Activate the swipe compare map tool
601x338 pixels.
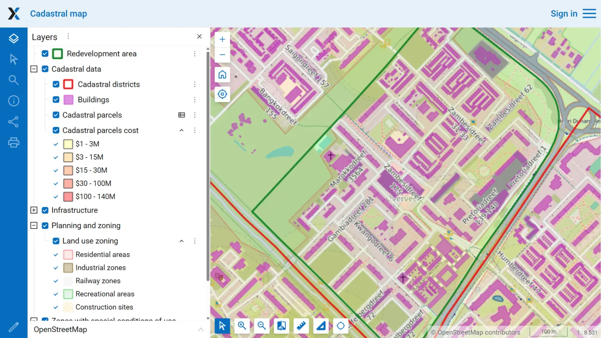click(x=281, y=325)
